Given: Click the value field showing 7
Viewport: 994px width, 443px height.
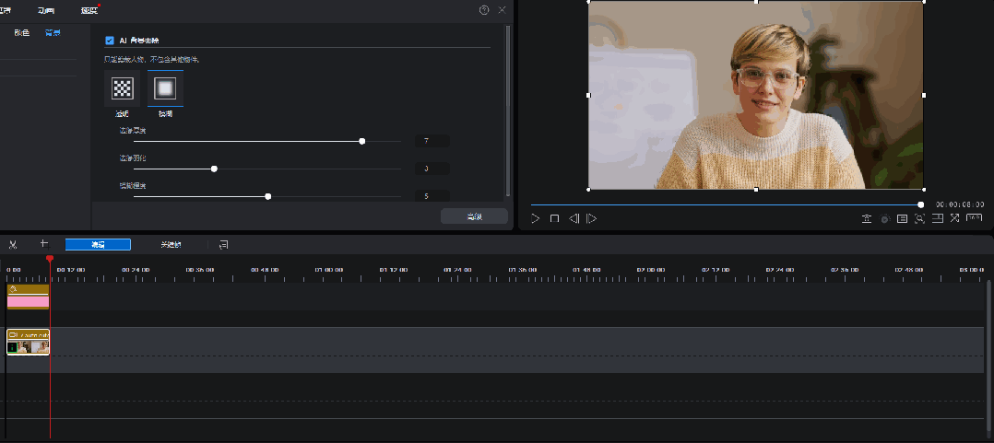Looking at the screenshot, I should (432, 141).
